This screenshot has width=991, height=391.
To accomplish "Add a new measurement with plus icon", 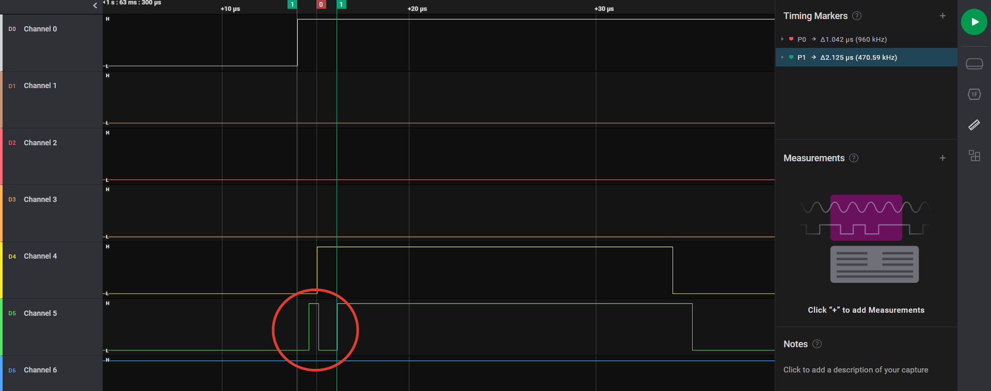I will (942, 158).
